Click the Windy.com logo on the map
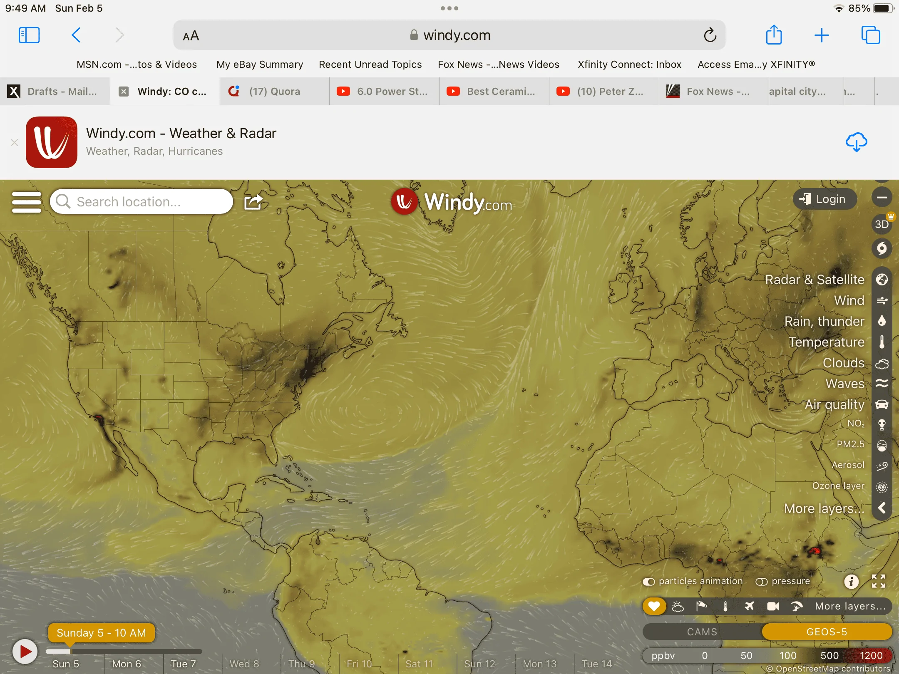The height and width of the screenshot is (674, 899). [452, 202]
